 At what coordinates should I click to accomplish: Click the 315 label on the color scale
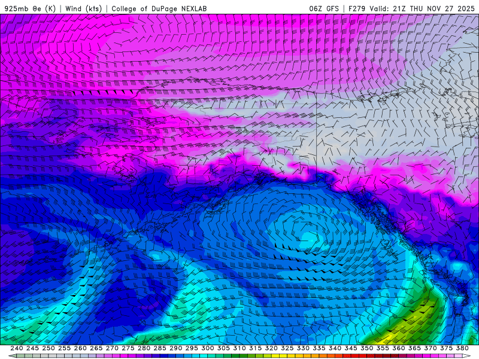tap(256, 348)
